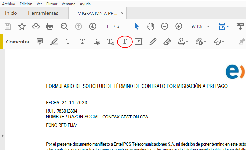
Task: Choose the hand pan tool
Action: [x=150, y=26]
